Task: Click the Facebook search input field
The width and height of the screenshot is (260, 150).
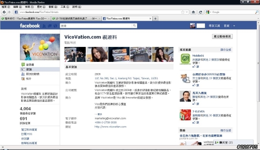Action: [96, 26]
